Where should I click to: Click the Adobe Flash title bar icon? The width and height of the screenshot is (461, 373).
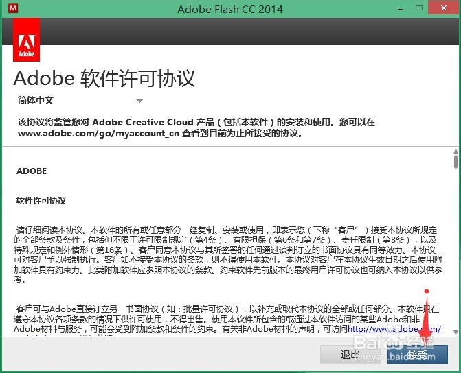coord(13,8)
